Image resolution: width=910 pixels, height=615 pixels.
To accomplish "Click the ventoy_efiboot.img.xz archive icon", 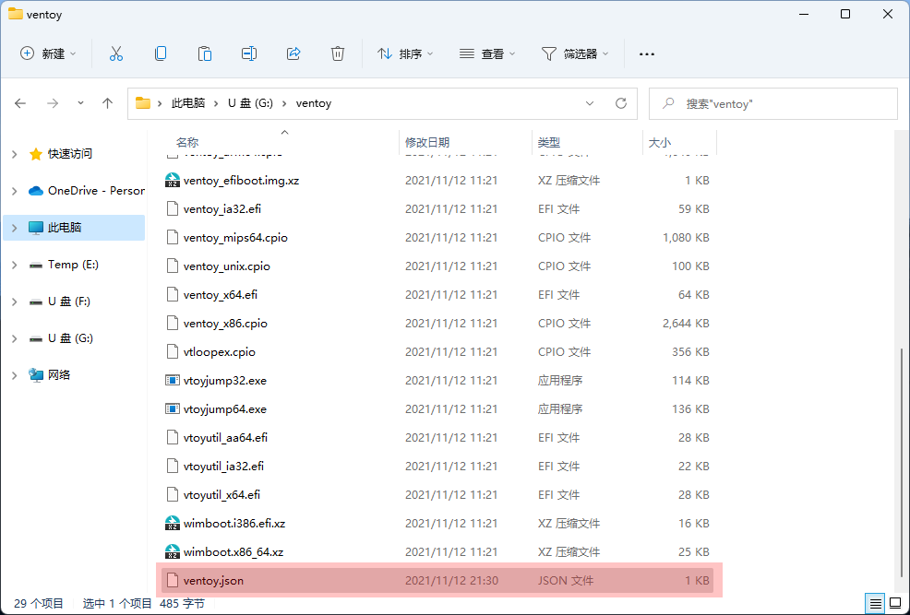I will [x=172, y=181].
